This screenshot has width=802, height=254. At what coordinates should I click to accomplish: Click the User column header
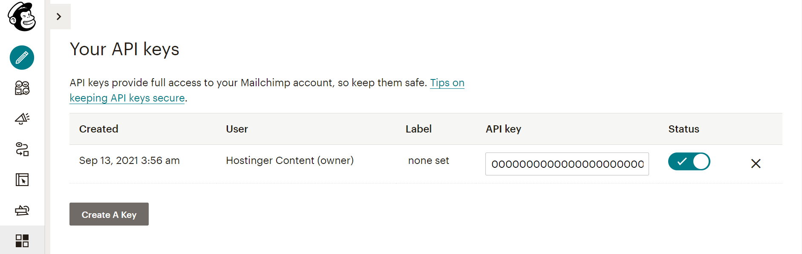[x=237, y=129]
